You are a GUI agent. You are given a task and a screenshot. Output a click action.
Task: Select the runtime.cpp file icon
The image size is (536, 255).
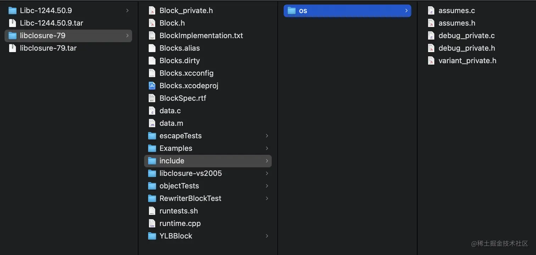152,223
